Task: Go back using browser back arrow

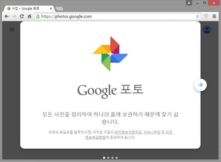Action: click(7, 16)
